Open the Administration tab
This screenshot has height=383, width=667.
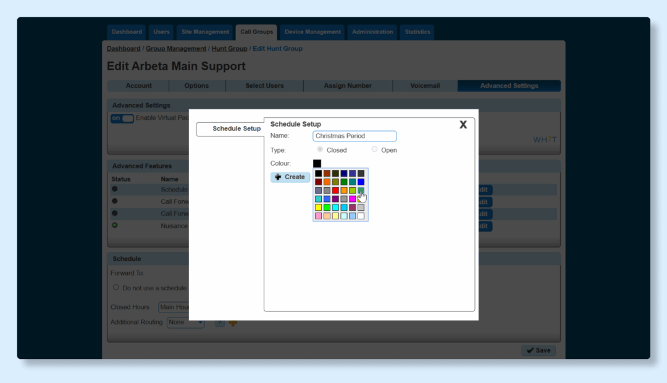pyautogui.click(x=372, y=32)
